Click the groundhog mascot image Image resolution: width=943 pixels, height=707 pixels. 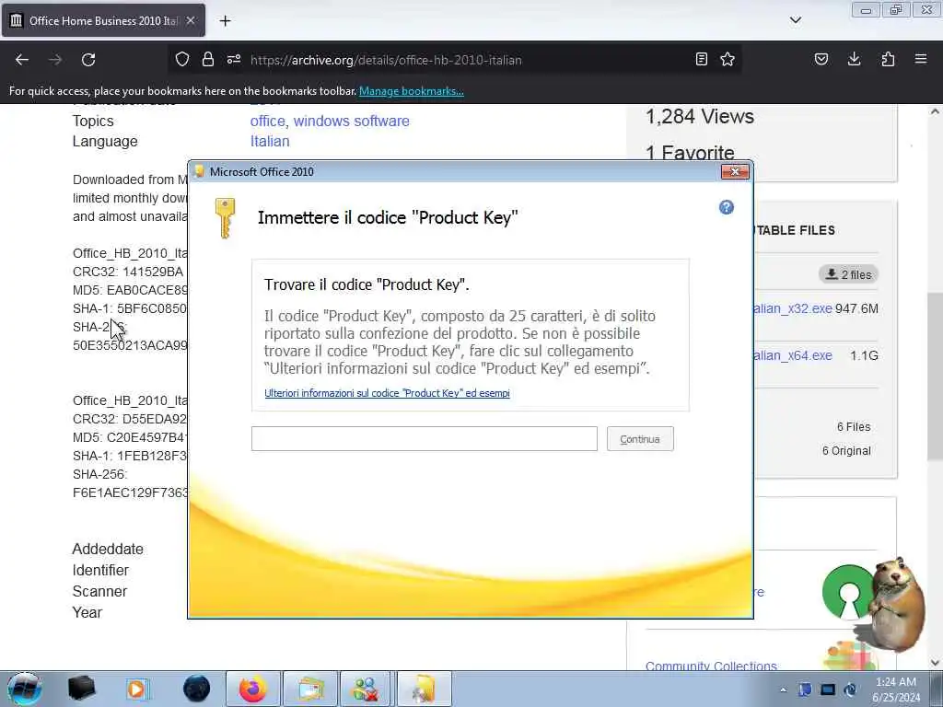[895, 604]
